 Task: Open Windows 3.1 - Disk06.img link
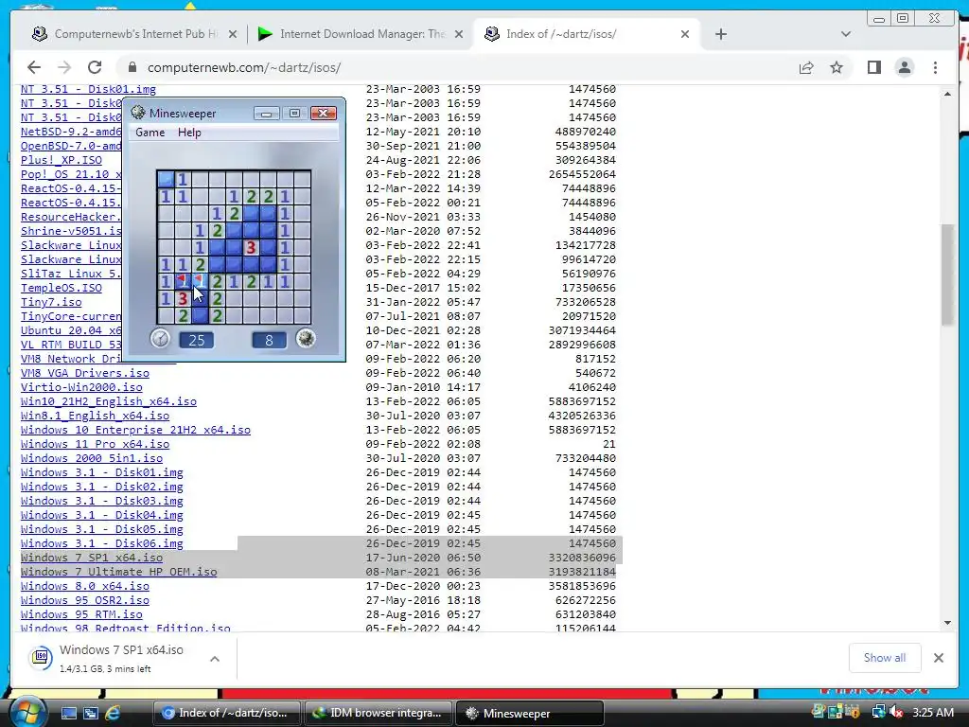pos(102,544)
